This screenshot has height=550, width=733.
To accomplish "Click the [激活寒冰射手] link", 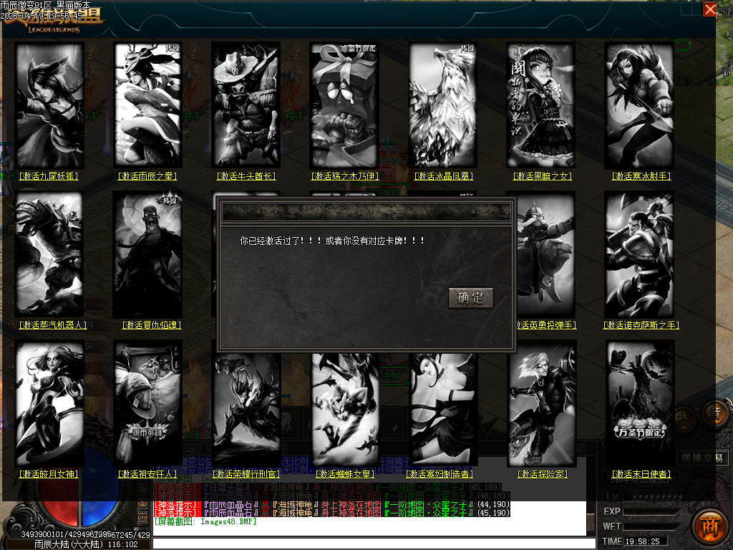I will pyautogui.click(x=639, y=175).
